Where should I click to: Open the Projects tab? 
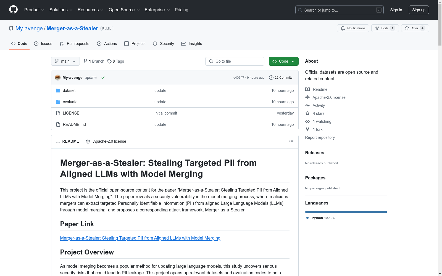[135, 44]
